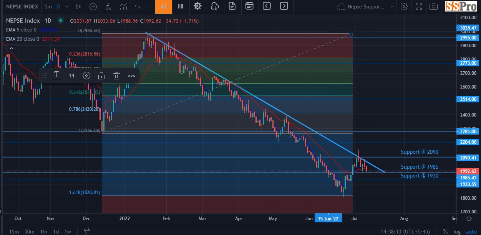This screenshot has width=481, height=235.
Task: Click the compare symbol plus icon
Action: [92, 7]
